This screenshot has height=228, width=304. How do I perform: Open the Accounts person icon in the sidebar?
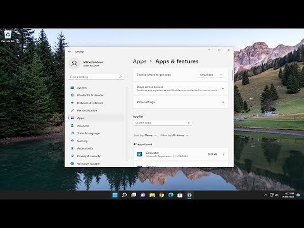tap(72, 125)
